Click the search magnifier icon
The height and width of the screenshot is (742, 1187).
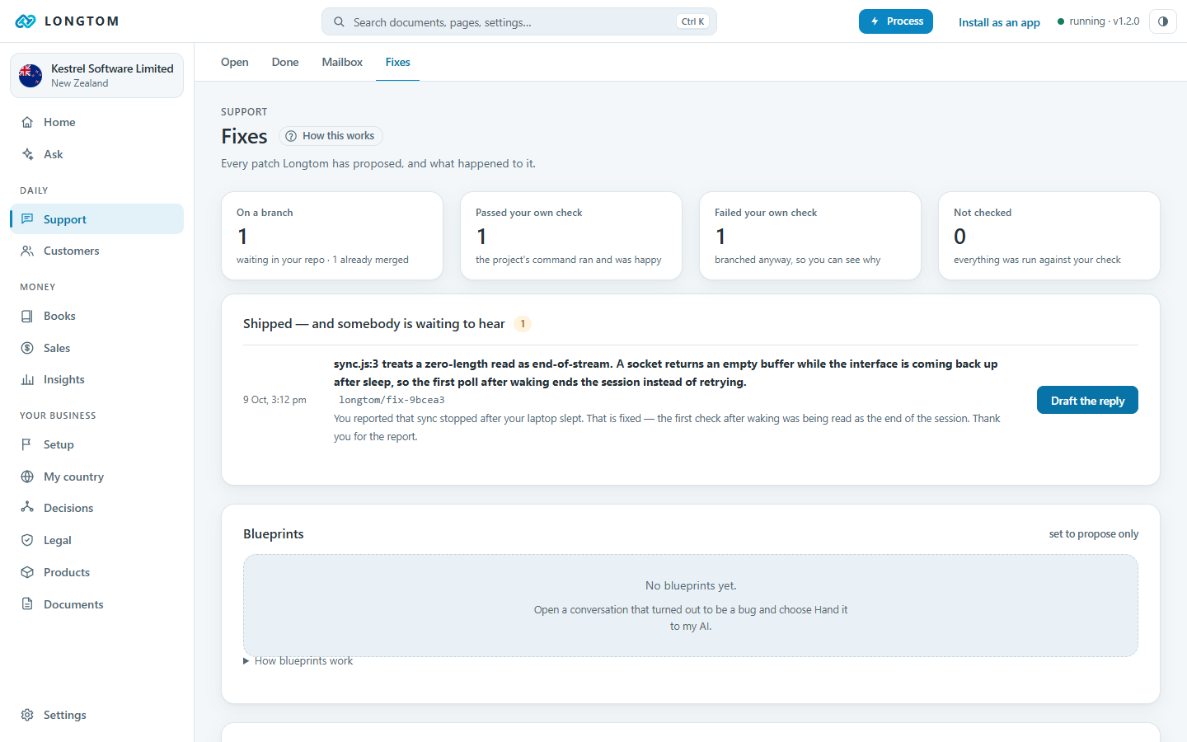pos(339,22)
